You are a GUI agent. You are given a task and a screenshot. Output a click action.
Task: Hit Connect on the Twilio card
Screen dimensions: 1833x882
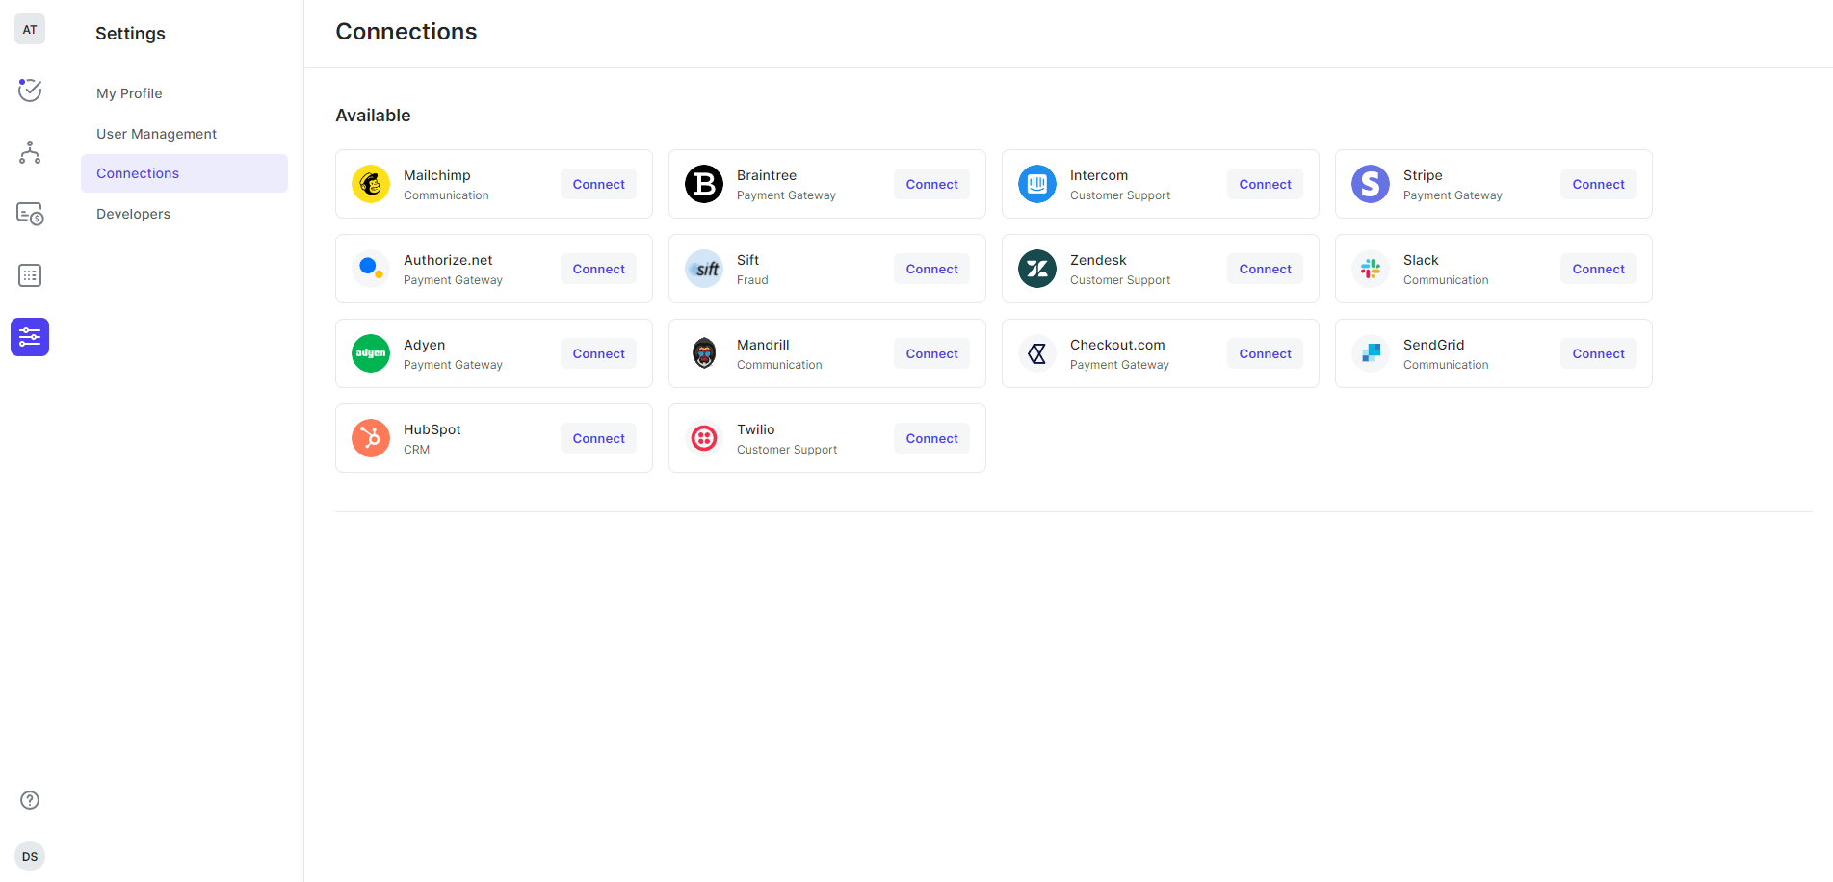[x=931, y=438]
